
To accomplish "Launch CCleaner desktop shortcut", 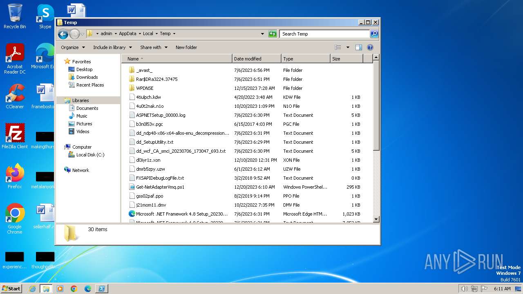I will [x=15, y=96].
